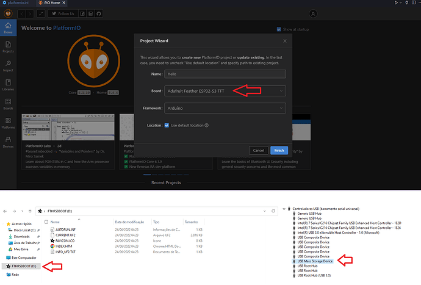
Task: Click the Follow Us button
Action: click(x=63, y=13)
